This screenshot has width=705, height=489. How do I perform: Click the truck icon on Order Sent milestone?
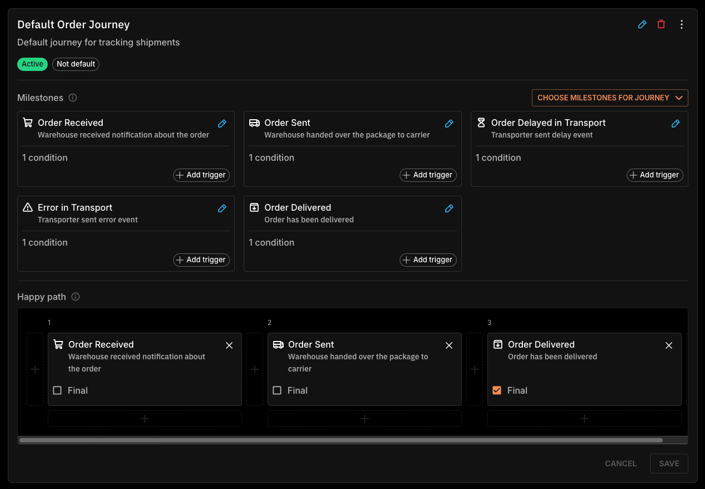tap(254, 123)
